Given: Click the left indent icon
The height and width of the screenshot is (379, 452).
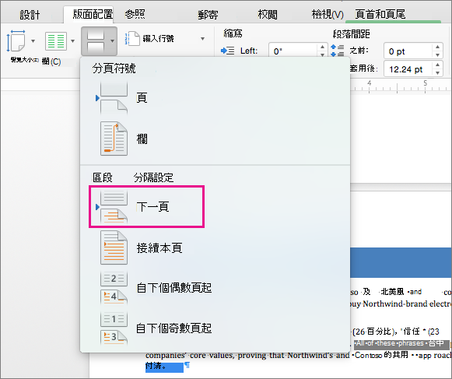Looking at the screenshot, I should coord(227,51).
